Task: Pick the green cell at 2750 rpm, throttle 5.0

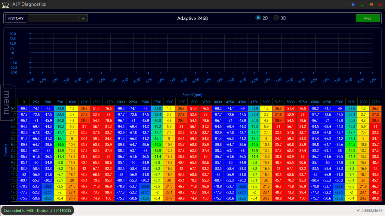Action: [x=157, y=139]
